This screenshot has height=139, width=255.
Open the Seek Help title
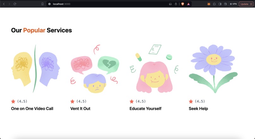[198, 108]
